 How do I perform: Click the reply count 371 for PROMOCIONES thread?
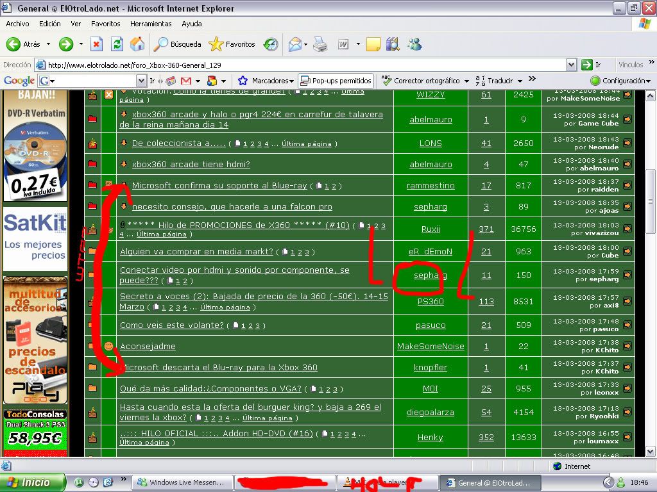point(486,229)
